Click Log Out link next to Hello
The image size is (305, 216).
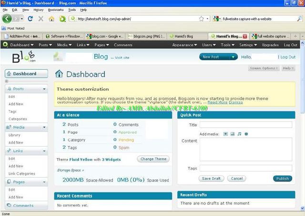[288, 57]
